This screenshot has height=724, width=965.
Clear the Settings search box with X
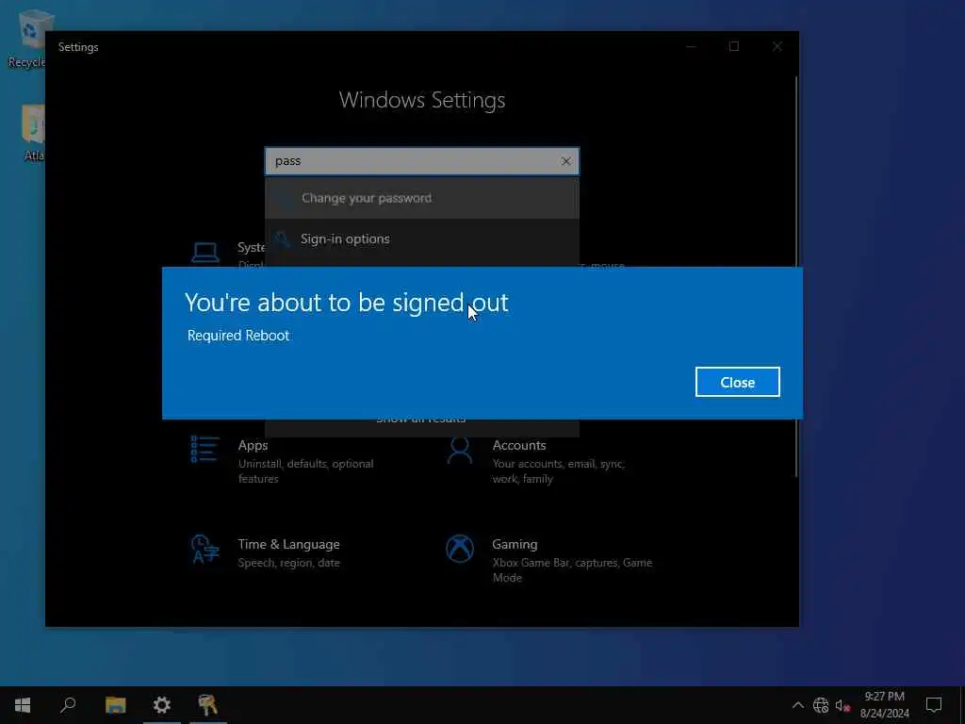[x=566, y=161]
